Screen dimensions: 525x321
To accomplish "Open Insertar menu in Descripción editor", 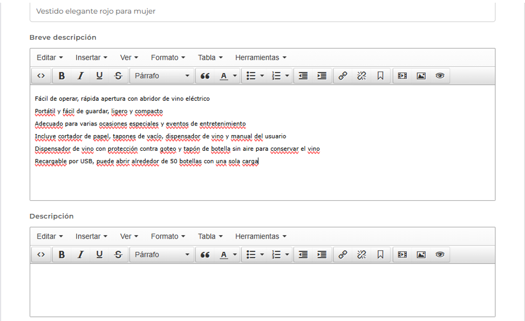I will click(x=91, y=236).
